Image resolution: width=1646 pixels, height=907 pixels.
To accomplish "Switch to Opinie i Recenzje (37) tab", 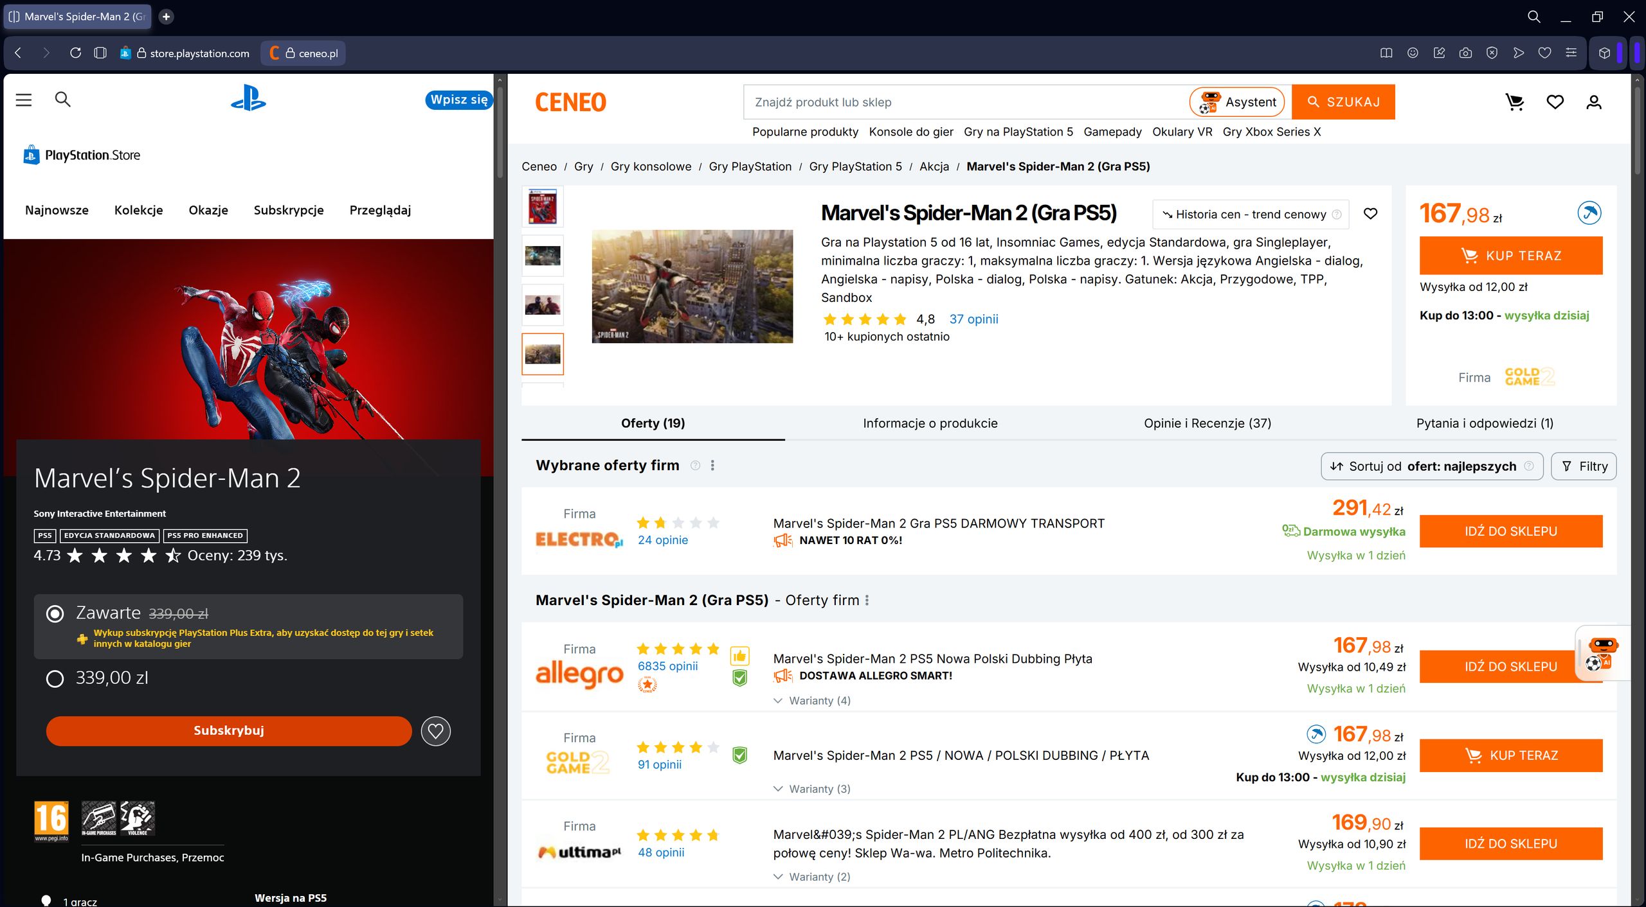I will [x=1207, y=423].
